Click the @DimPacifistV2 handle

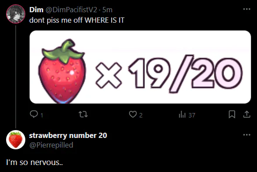71,10
